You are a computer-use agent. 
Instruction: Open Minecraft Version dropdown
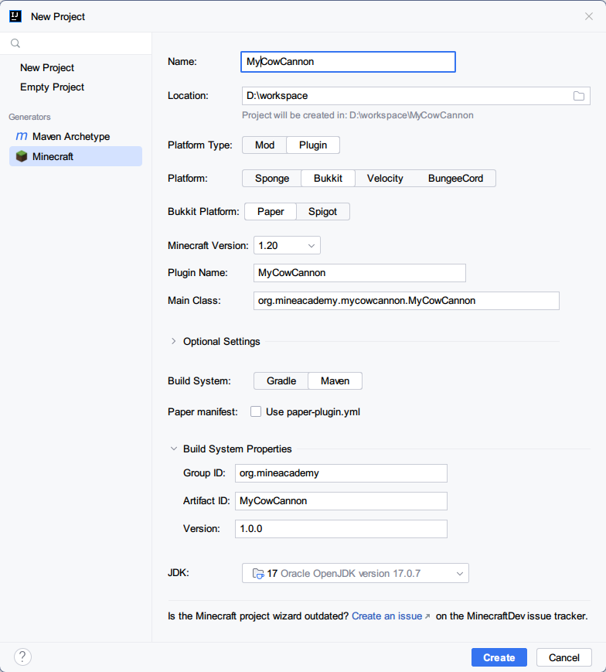287,246
